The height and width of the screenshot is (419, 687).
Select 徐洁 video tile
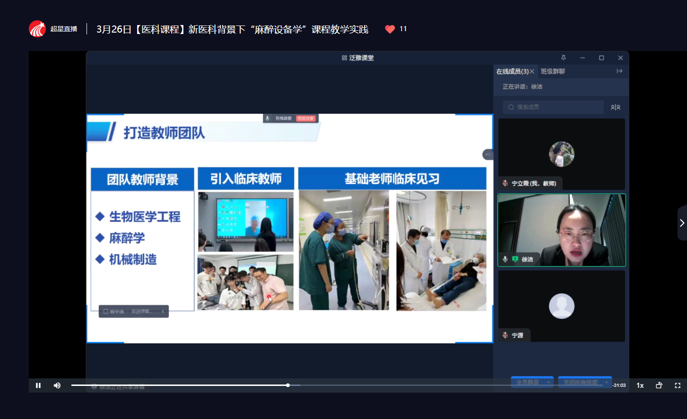click(562, 230)
